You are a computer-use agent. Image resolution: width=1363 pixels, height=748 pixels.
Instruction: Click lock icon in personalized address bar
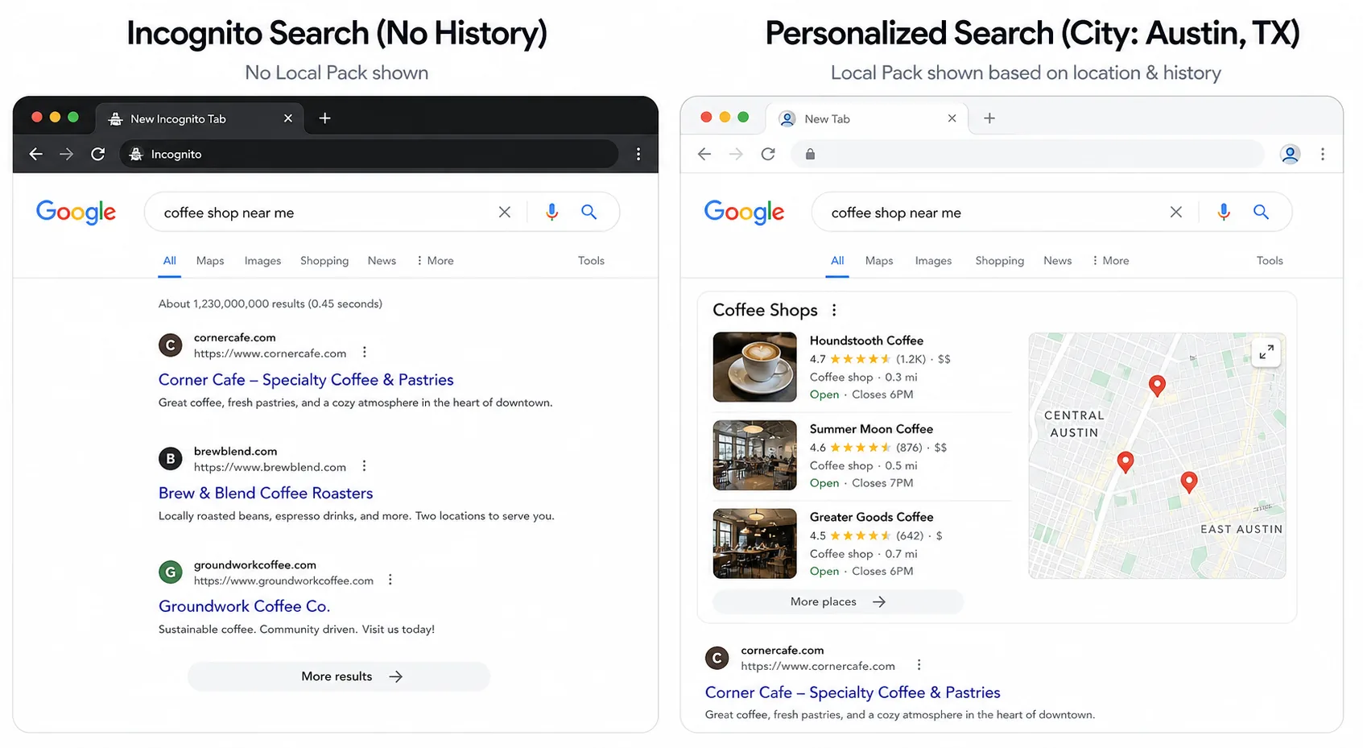[x=811, y=154]
